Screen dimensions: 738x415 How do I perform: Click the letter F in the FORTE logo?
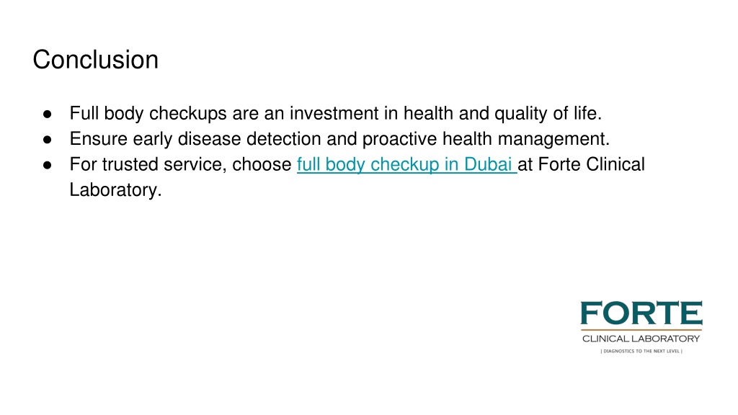pos(591,313)
